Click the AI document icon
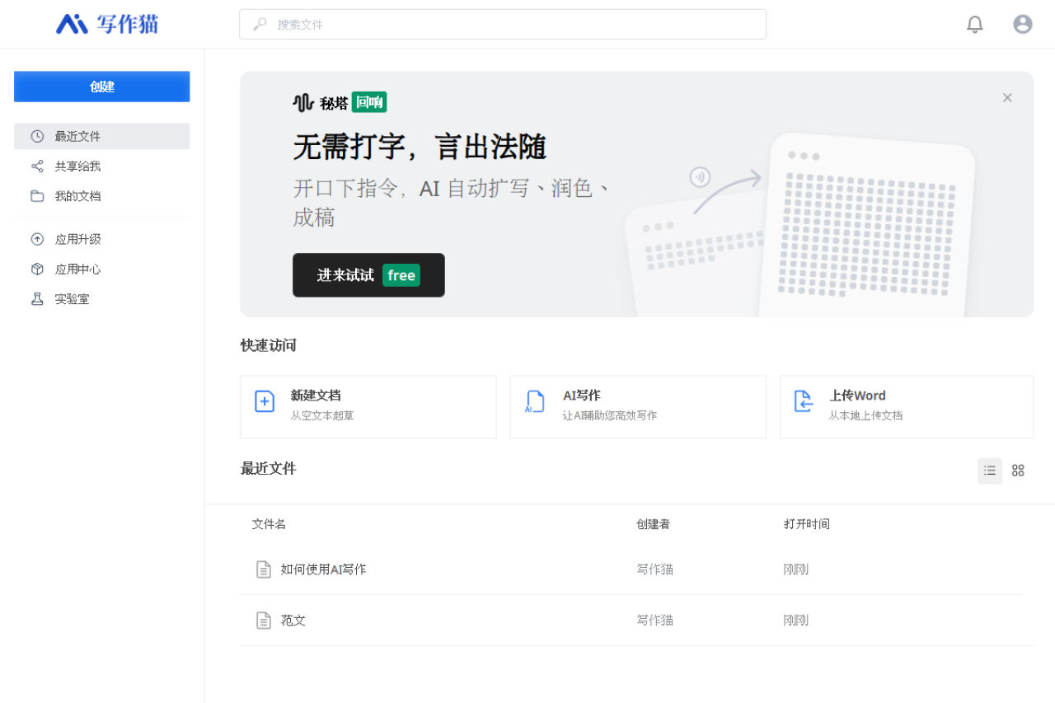 tap(534, 401)
